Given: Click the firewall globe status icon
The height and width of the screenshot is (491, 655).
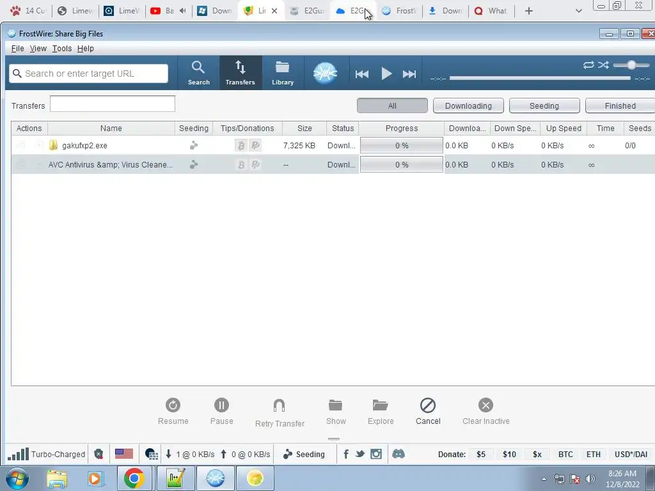Looking at the screenshot, I should click(x=151, y=455).
